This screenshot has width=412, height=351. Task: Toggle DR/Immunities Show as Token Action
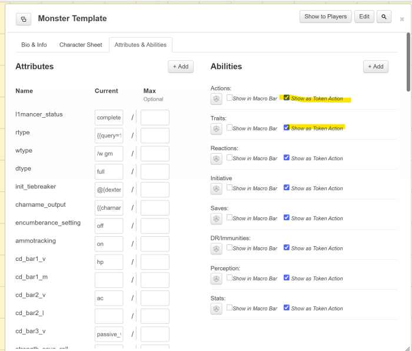click(x=287, y=248)
